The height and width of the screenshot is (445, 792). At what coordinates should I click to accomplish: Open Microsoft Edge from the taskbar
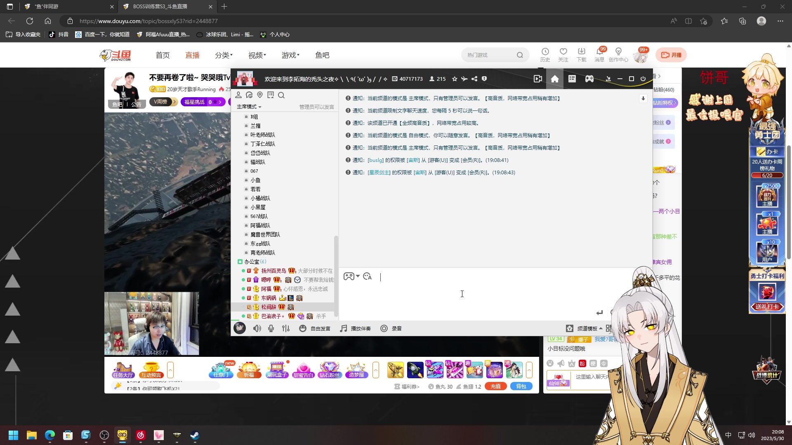coord(50,435)
